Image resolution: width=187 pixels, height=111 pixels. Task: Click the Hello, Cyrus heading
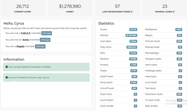[x=14, y=23]
